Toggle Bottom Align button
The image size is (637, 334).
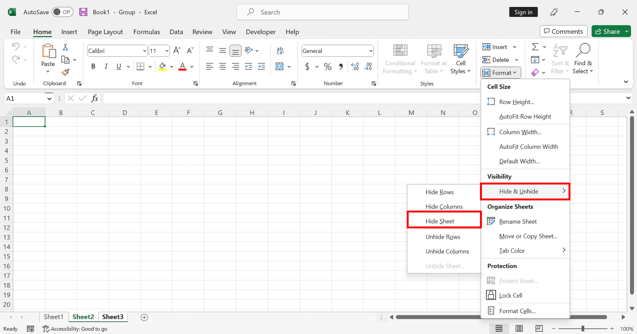235,50
